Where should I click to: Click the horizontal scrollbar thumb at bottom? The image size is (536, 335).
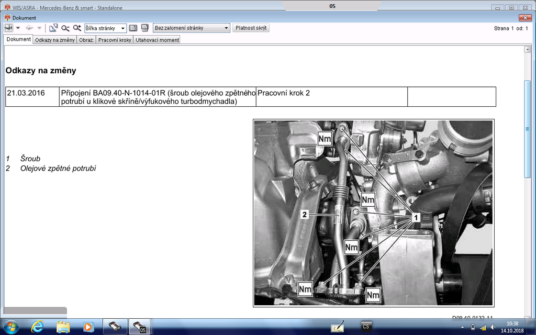[35, 310]
